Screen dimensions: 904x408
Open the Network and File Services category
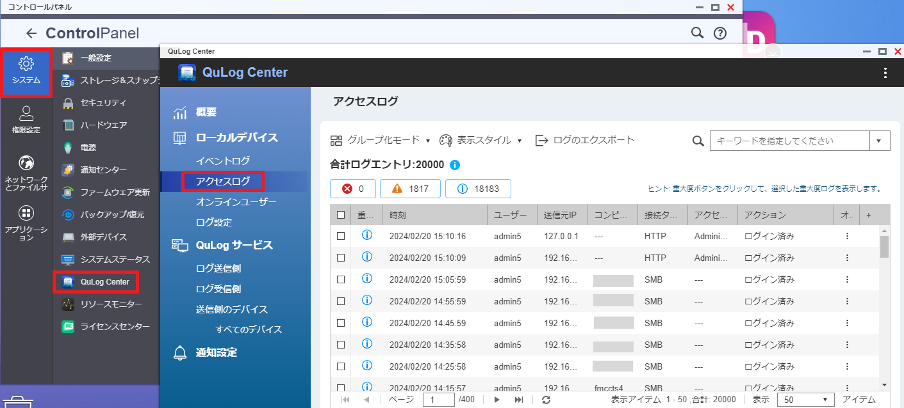tap(26, 173)
